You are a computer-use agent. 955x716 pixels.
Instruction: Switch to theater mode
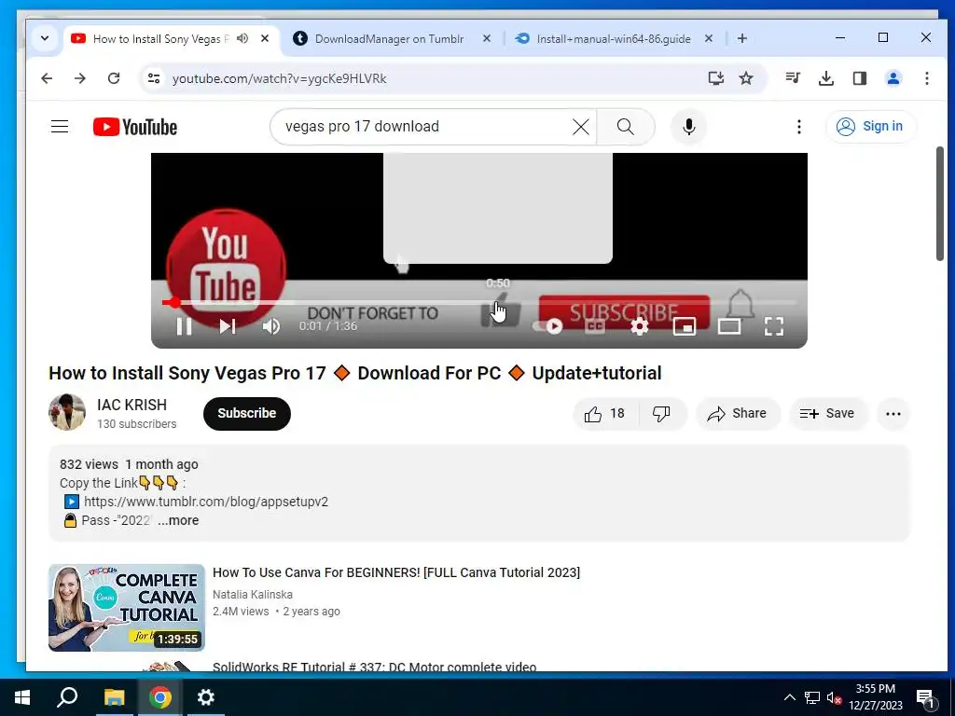[729, 326]
